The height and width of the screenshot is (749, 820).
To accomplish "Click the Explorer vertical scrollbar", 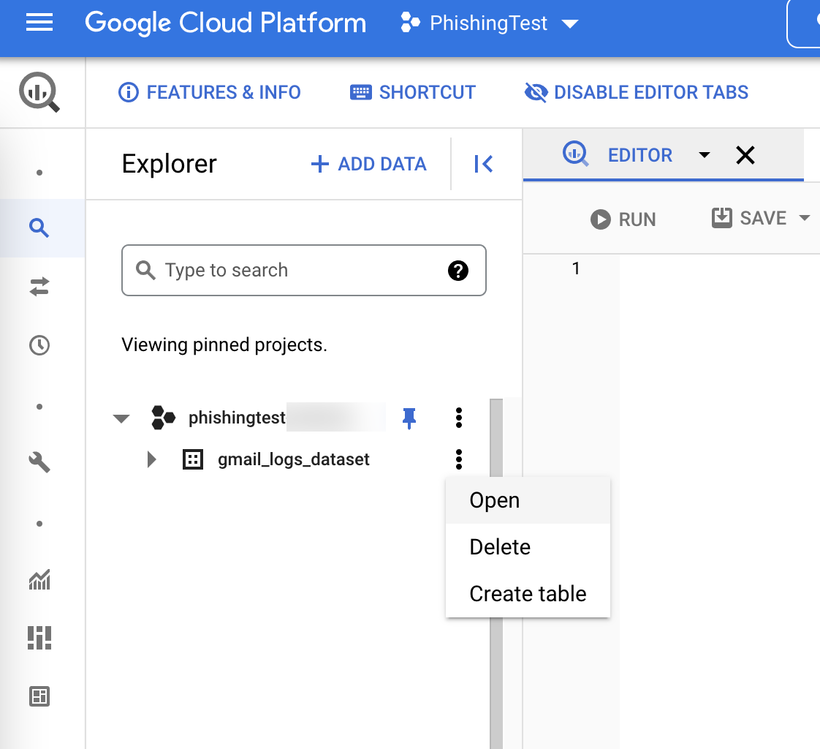I will coord(496,573).
